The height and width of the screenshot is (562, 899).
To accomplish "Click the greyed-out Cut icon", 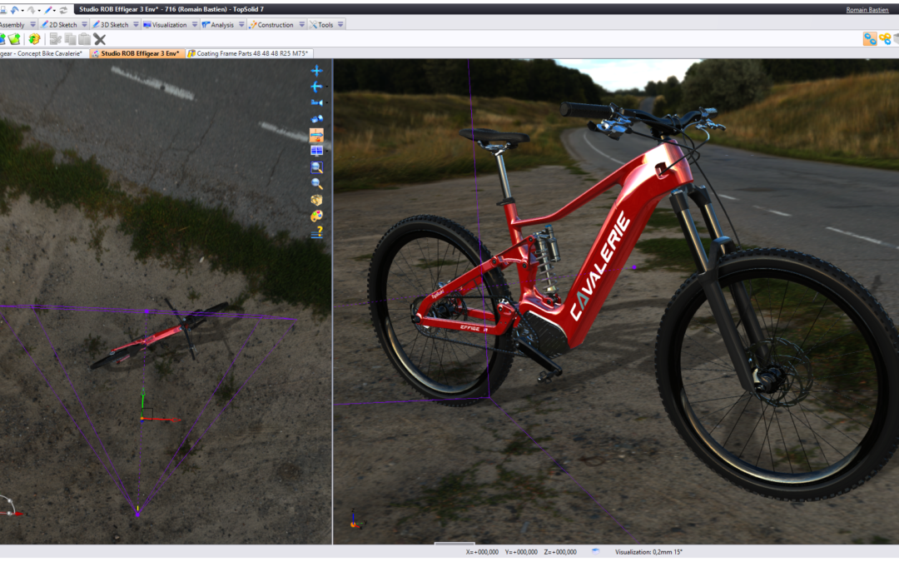I will (56, 39).
